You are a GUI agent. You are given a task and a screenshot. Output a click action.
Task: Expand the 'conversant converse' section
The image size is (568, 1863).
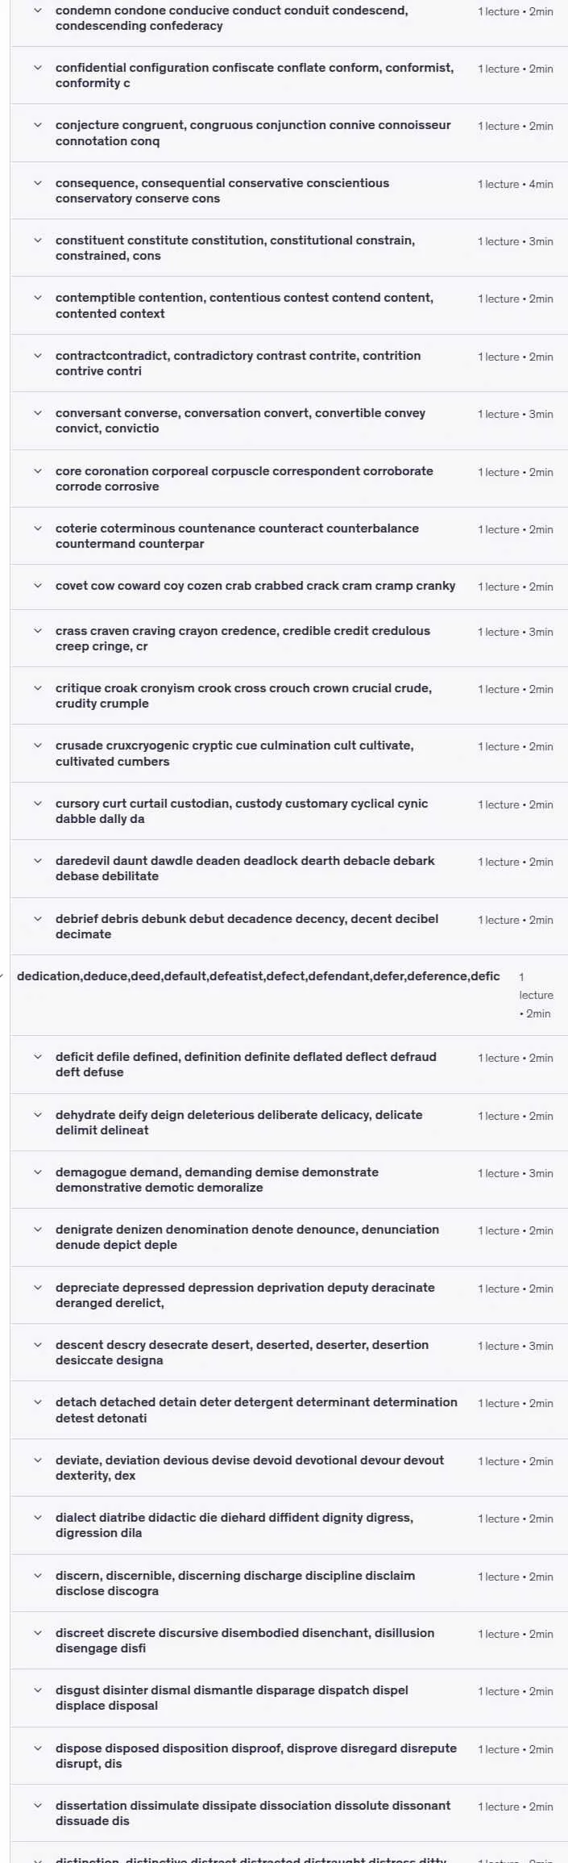tap(289, 420)
